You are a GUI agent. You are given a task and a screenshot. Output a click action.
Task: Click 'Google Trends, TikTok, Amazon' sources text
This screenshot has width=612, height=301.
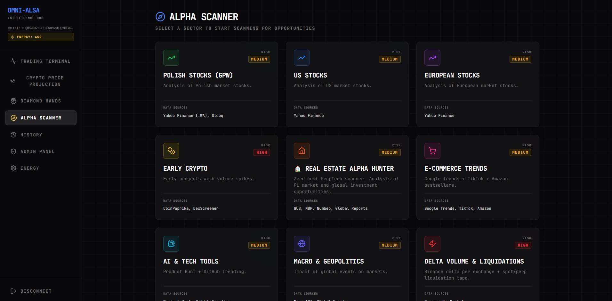click(x=458, y=208)
